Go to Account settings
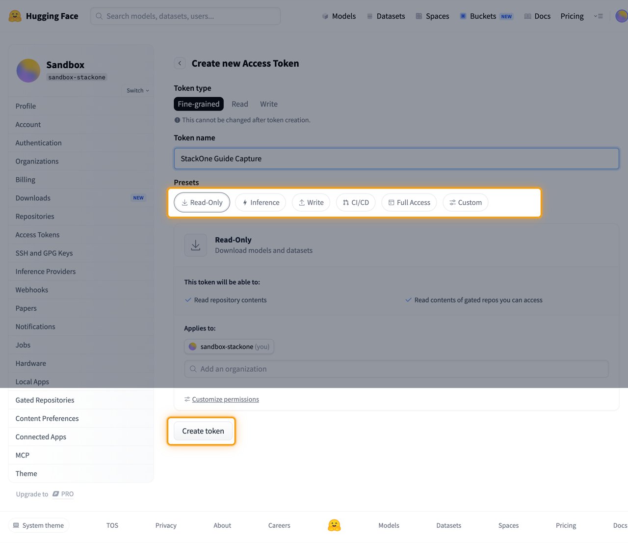Viewport: 628px width, 543px height. tap(81, 125)
